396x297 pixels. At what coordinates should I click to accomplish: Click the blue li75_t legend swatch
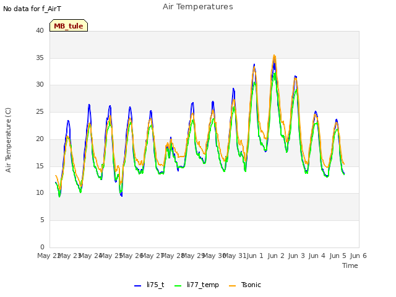pyautogui.click(x=137, y=286)
